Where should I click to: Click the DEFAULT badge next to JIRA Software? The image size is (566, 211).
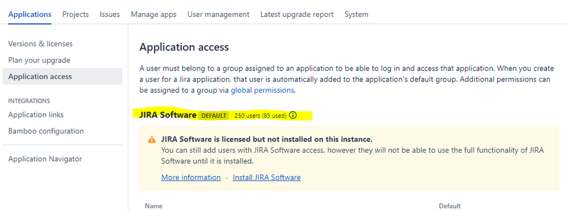coord(214,115)
